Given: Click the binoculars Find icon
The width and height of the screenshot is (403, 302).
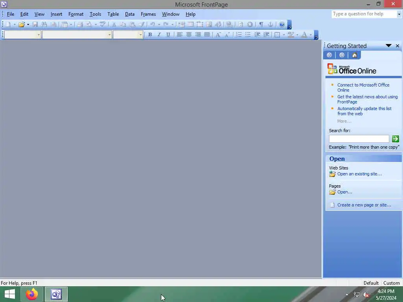Looking at the screenshot, I should 44,24.
